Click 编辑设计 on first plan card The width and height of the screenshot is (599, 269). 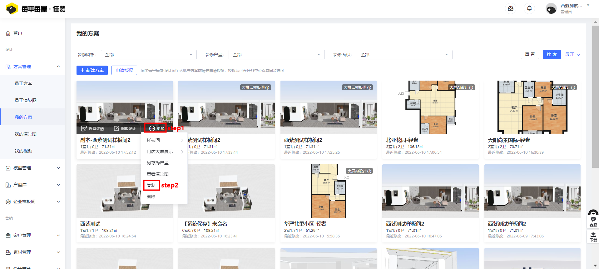coord(125,128)
